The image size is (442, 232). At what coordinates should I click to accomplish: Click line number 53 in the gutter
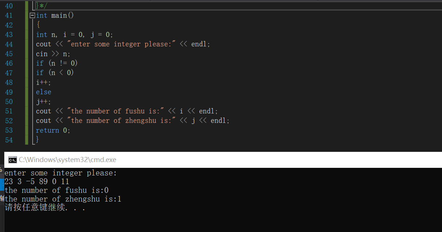[x=9, y=130]
